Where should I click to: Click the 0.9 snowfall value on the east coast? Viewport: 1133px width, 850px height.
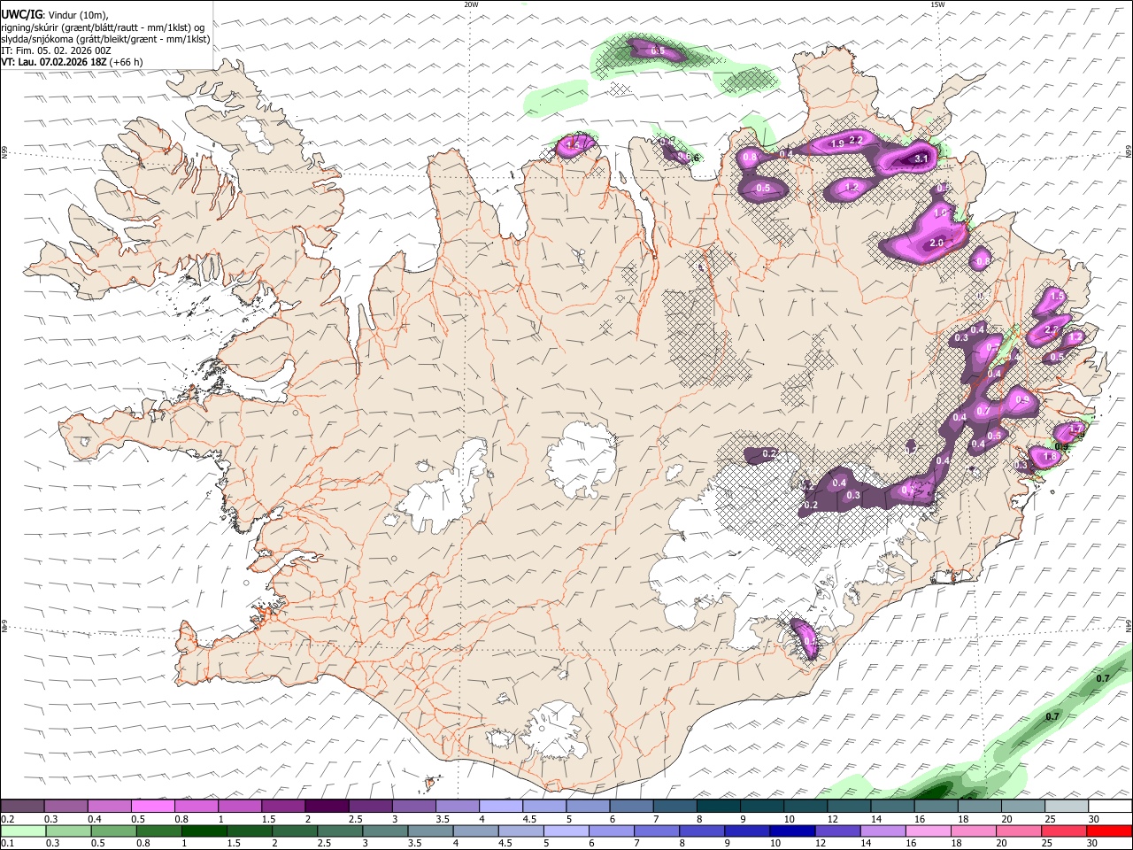tap(1024, 400)
